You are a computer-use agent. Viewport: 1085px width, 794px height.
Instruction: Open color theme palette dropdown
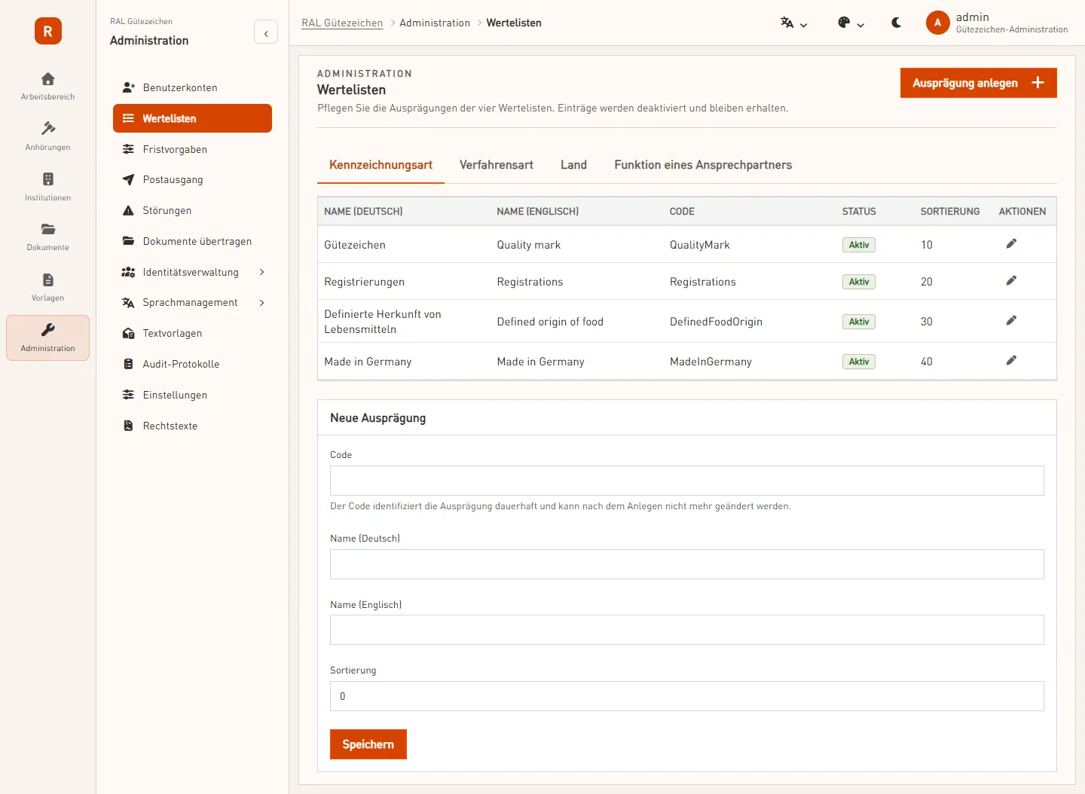851,23
